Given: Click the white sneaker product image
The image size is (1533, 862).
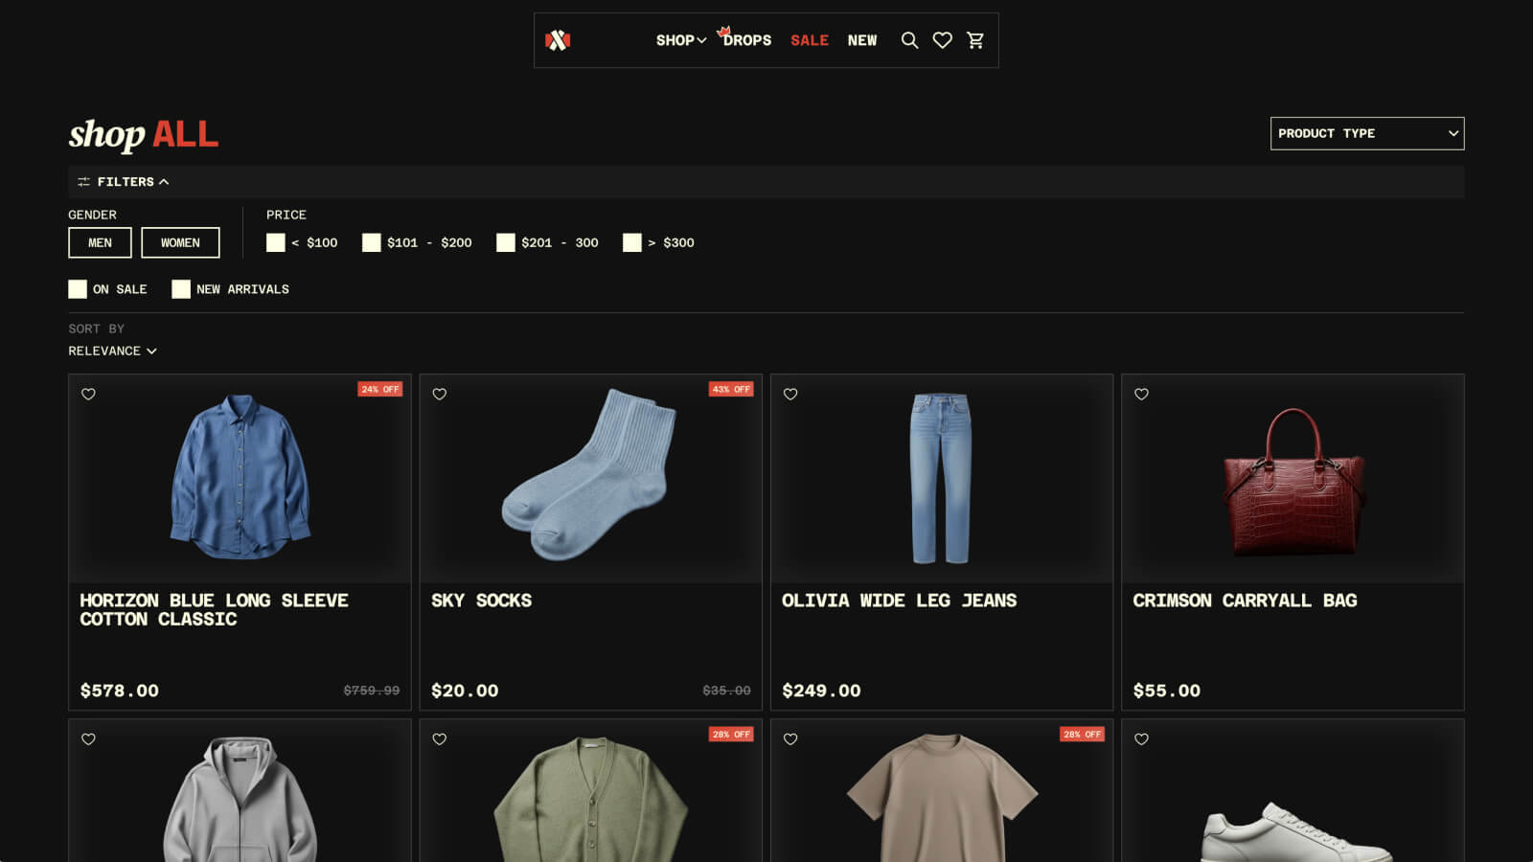Looking at the screenshot, I should coord(1295,831).
